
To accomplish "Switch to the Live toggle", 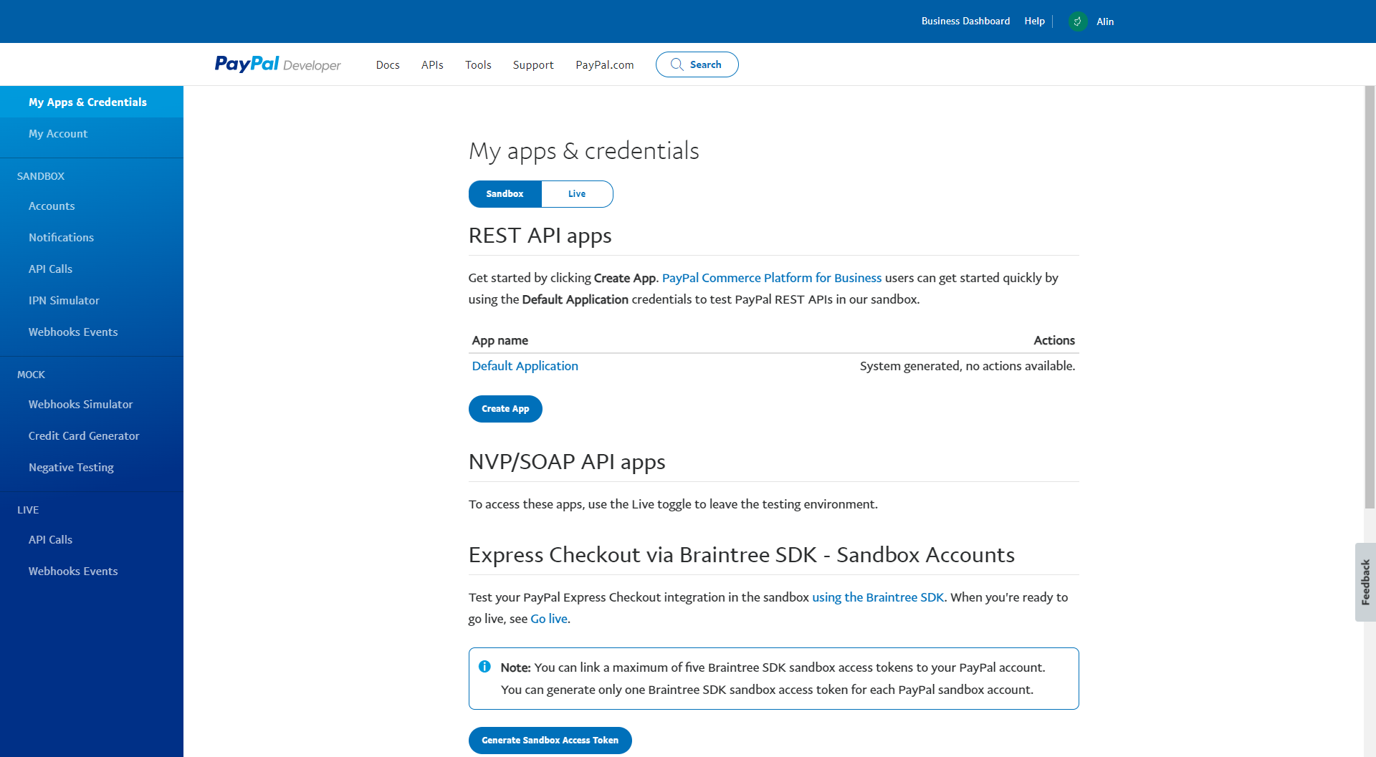I will (x=577, y=194).
